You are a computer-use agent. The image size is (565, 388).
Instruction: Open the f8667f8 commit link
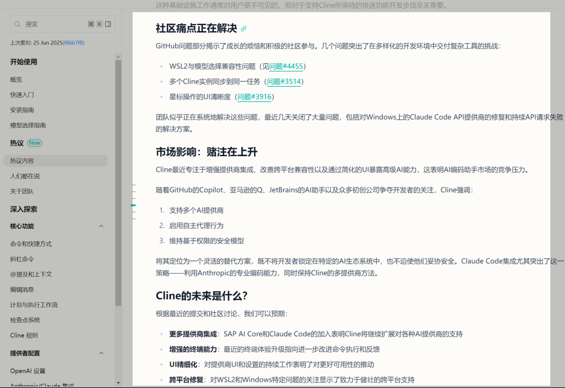click(x=74, y=43)
